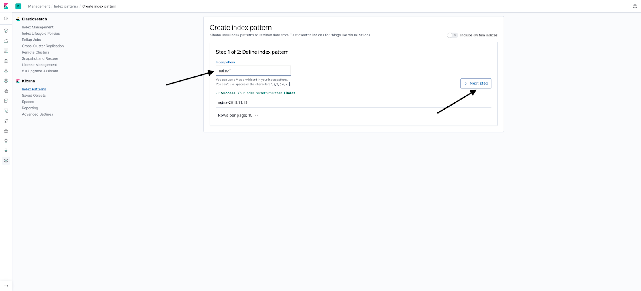Viewport: 641px width, 291px height.
Task: Open the Stack Monitoring heartbeat icon
Action: (6, 151)
